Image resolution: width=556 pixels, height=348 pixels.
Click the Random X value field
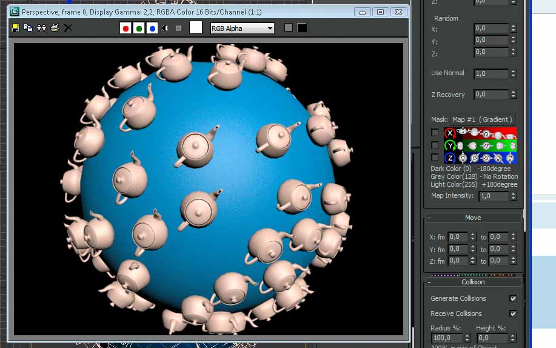(492, 28)
